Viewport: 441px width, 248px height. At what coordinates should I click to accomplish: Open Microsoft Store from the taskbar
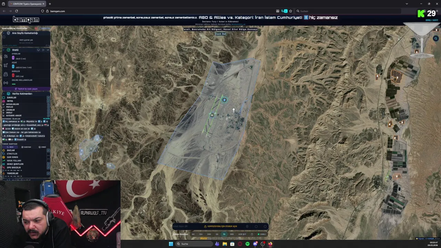click(232, 244)
